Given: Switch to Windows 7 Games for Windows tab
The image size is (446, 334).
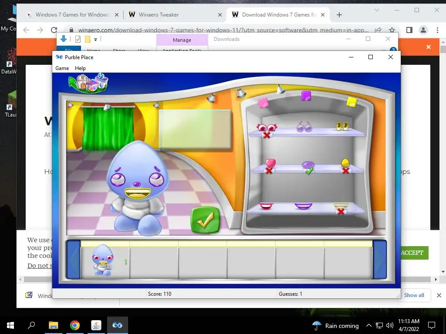Looking at the screenshot, I should point(72,15).
